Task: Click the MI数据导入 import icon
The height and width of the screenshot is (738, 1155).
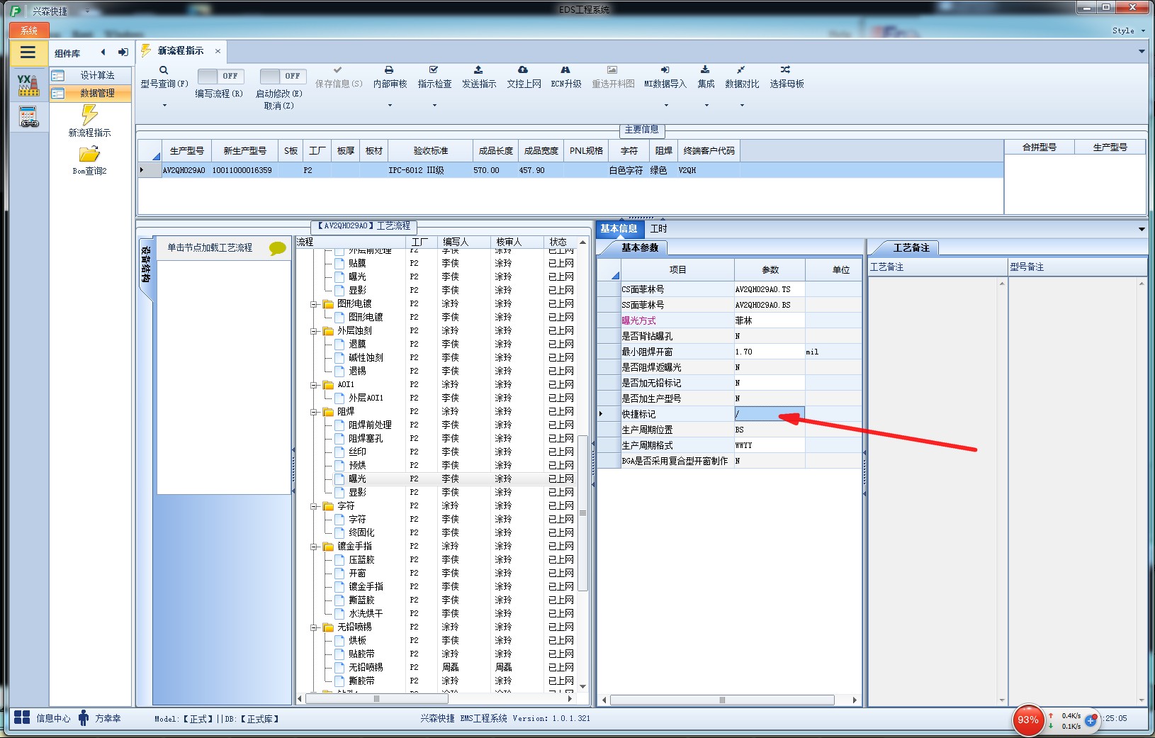Action: click(665, 70)
